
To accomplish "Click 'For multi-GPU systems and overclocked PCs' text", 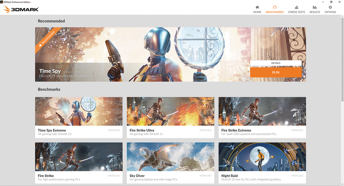I will (x=249, y=134).
